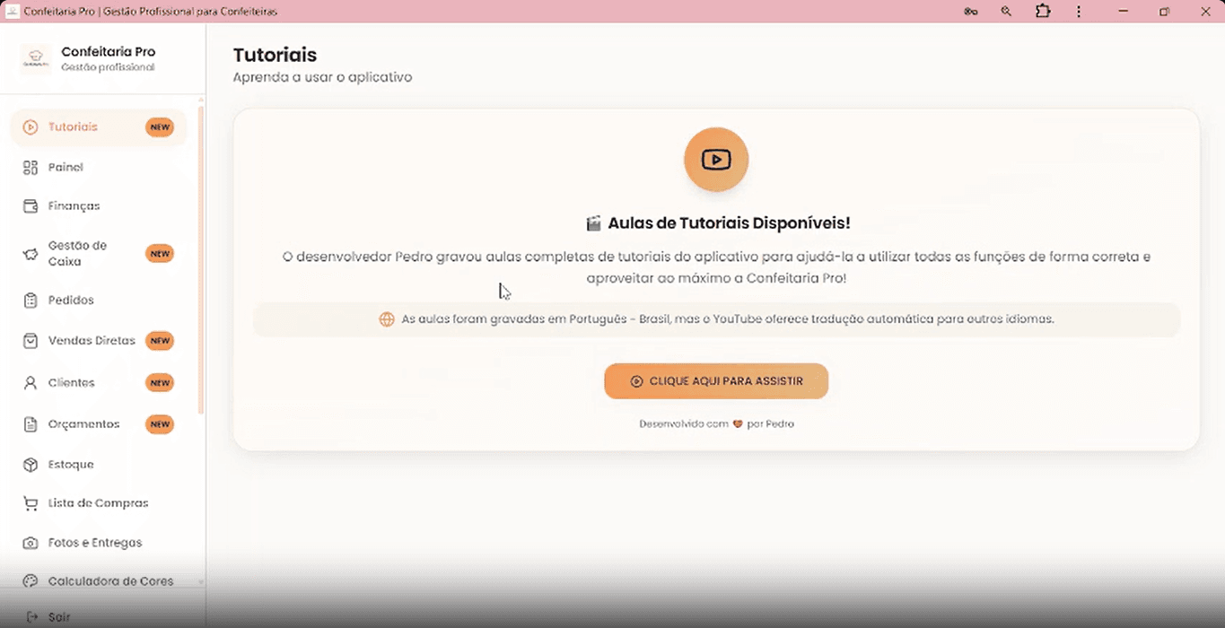This screenshot has width=1225, height=628.
Task: Open the Tutoriais menu item
Action: coord(99,127)
